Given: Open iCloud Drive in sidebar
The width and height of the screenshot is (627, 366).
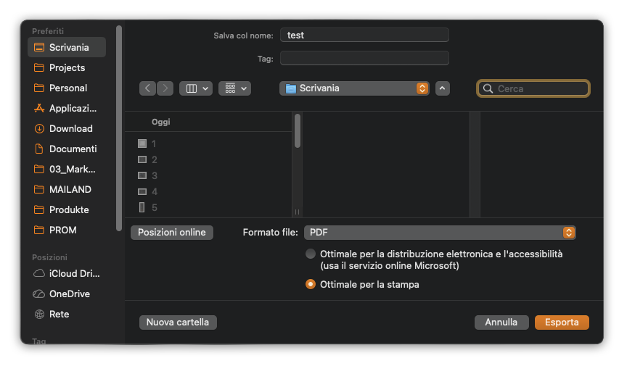Looking at the screenshot, I should click(x=74, y=274).
